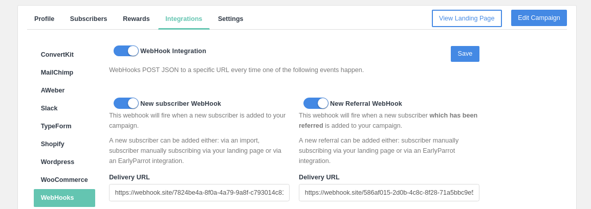The width and height of the screenshot is (591, 209).
Task: Save the webhook integration settings
Action: click(465, 54)
